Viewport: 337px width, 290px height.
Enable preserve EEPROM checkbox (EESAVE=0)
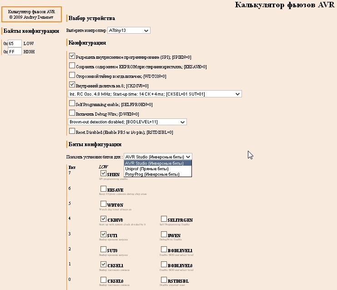click(x=72, y=66)
